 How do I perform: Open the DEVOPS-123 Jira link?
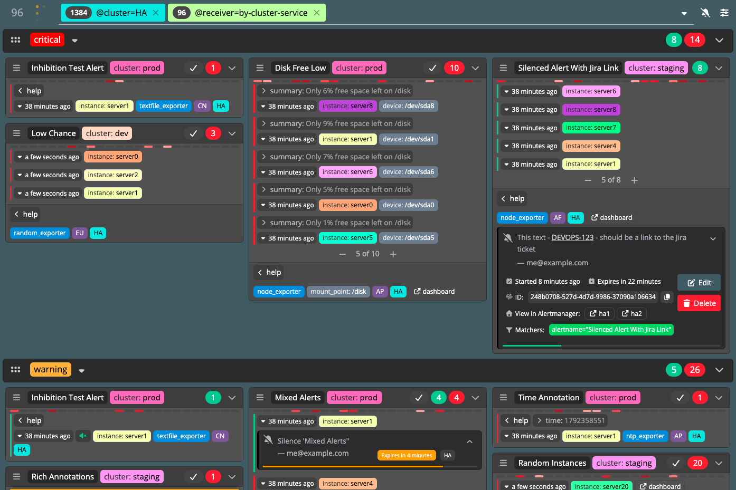(x=572, y=237)
